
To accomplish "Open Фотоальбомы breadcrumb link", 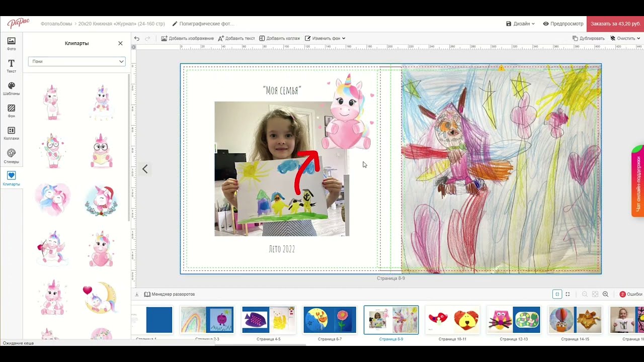I will tap(56, 24).
